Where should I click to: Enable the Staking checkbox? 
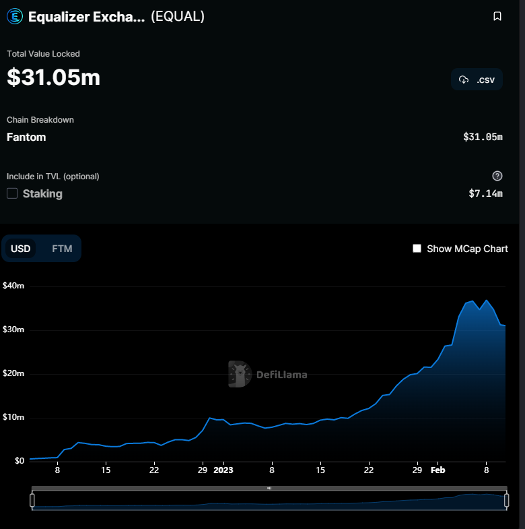click(x=12, y=193)
